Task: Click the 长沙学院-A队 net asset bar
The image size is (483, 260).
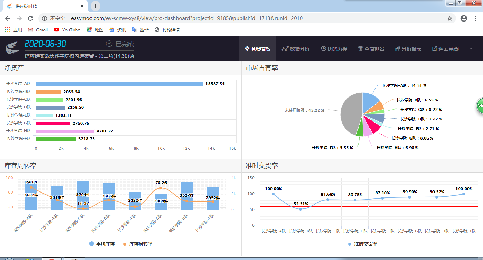Action: tap(120, 84)
